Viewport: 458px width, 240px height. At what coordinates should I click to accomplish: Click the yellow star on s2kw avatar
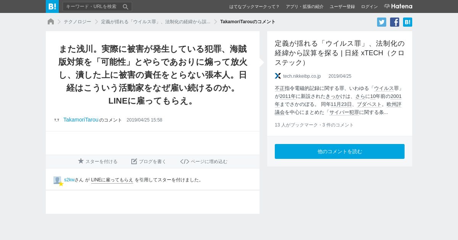pos(61,184)
